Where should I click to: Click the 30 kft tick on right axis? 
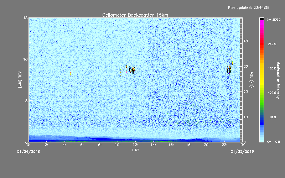[245, 67]
